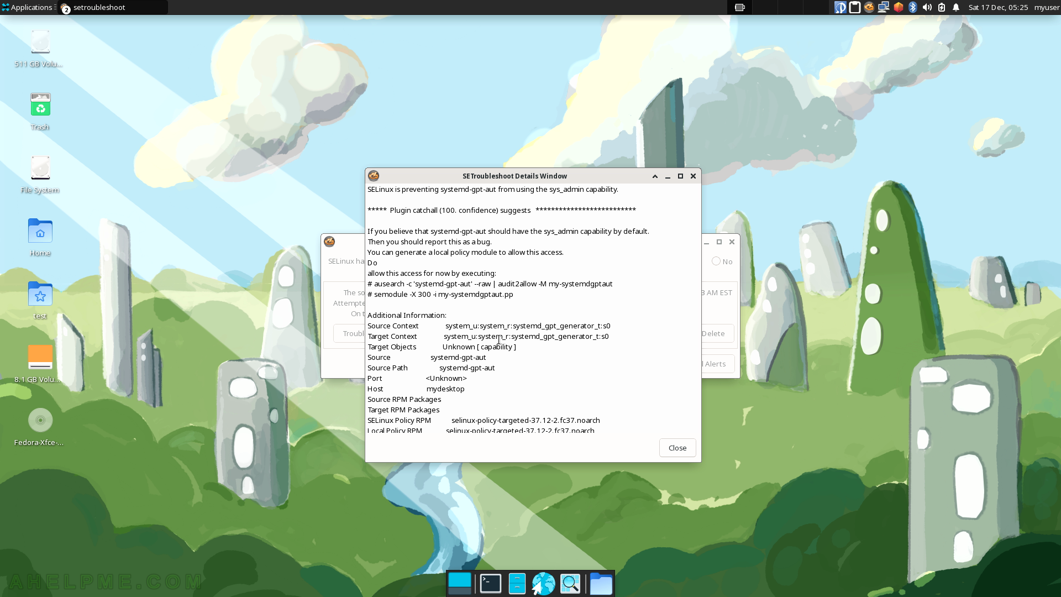Click the 'Port <Unknown>' row

click(417, 379)
